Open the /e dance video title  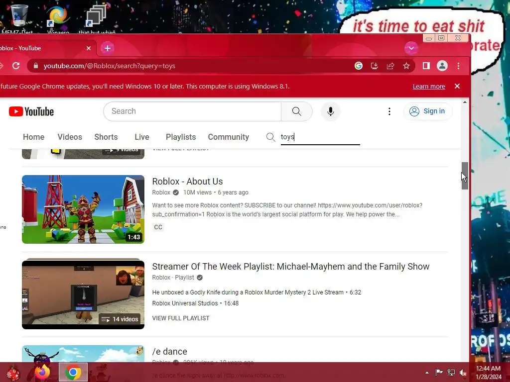(170, 352)
